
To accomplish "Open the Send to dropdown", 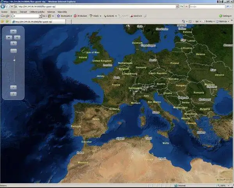I will tap(136, 16).
